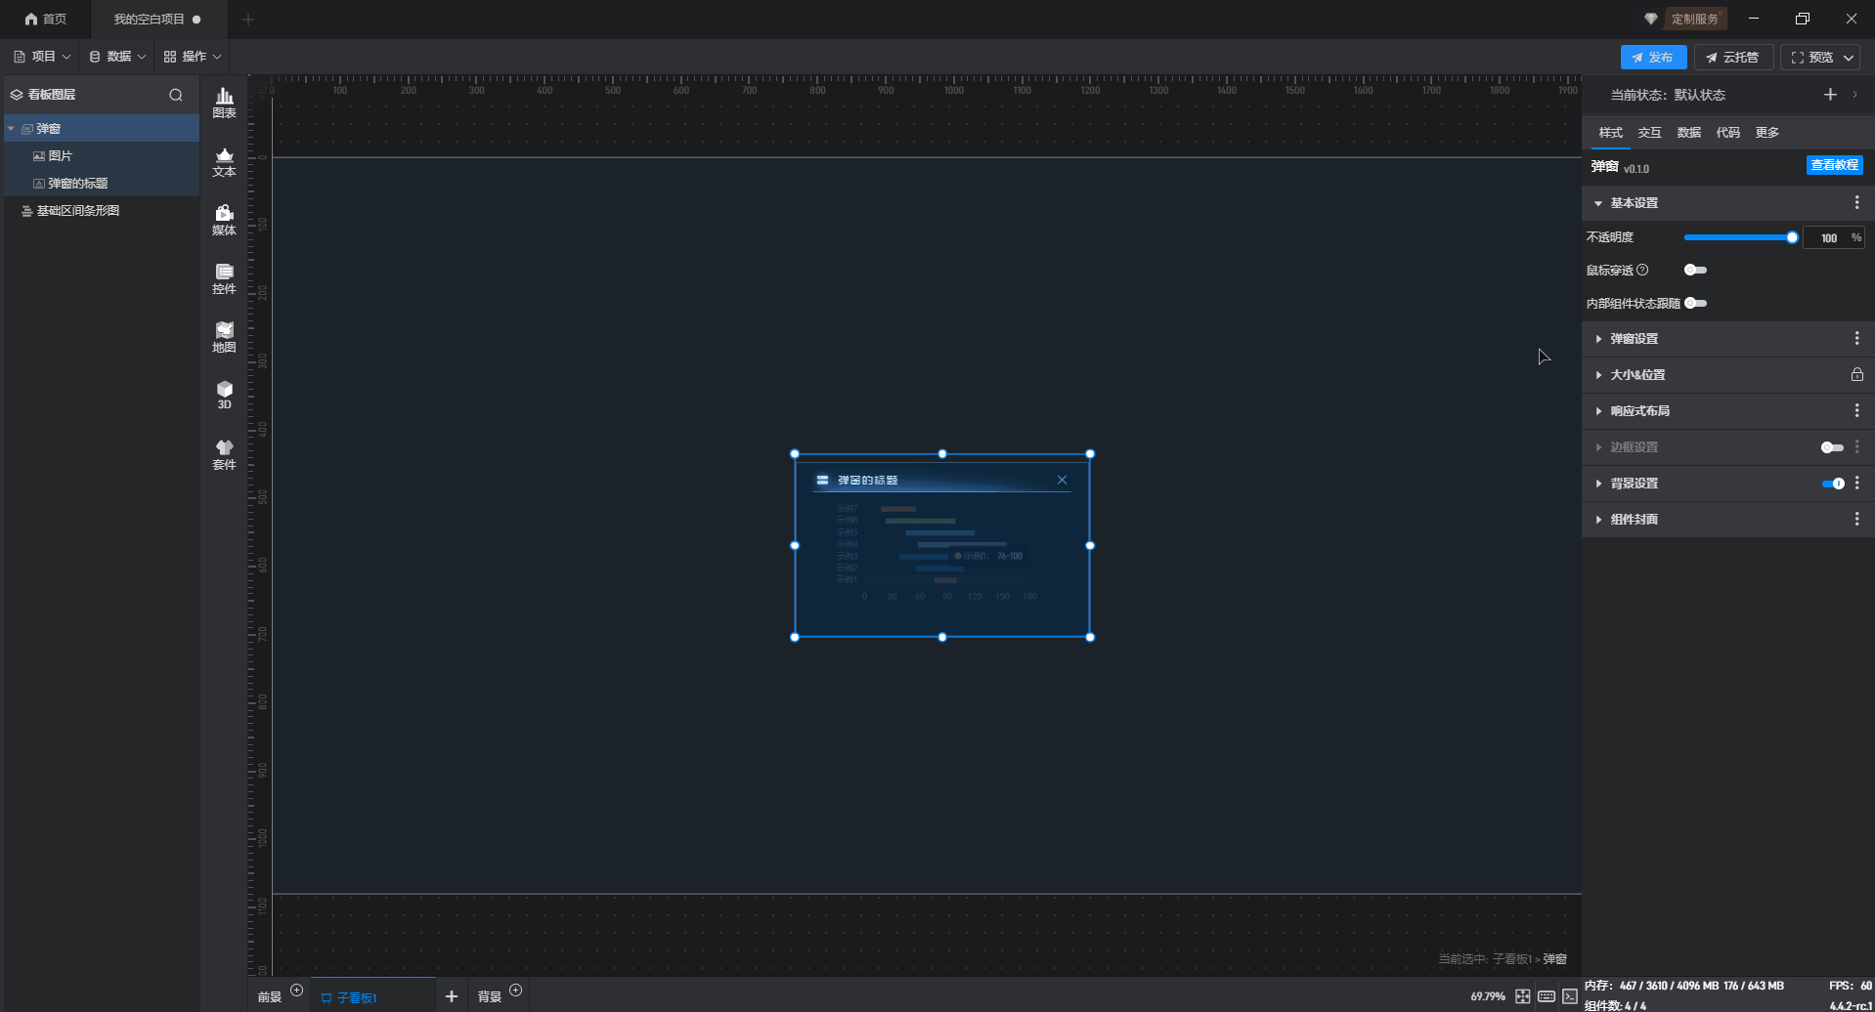Click the 云托管 cloud hosting button

[x=1733, y=58]
